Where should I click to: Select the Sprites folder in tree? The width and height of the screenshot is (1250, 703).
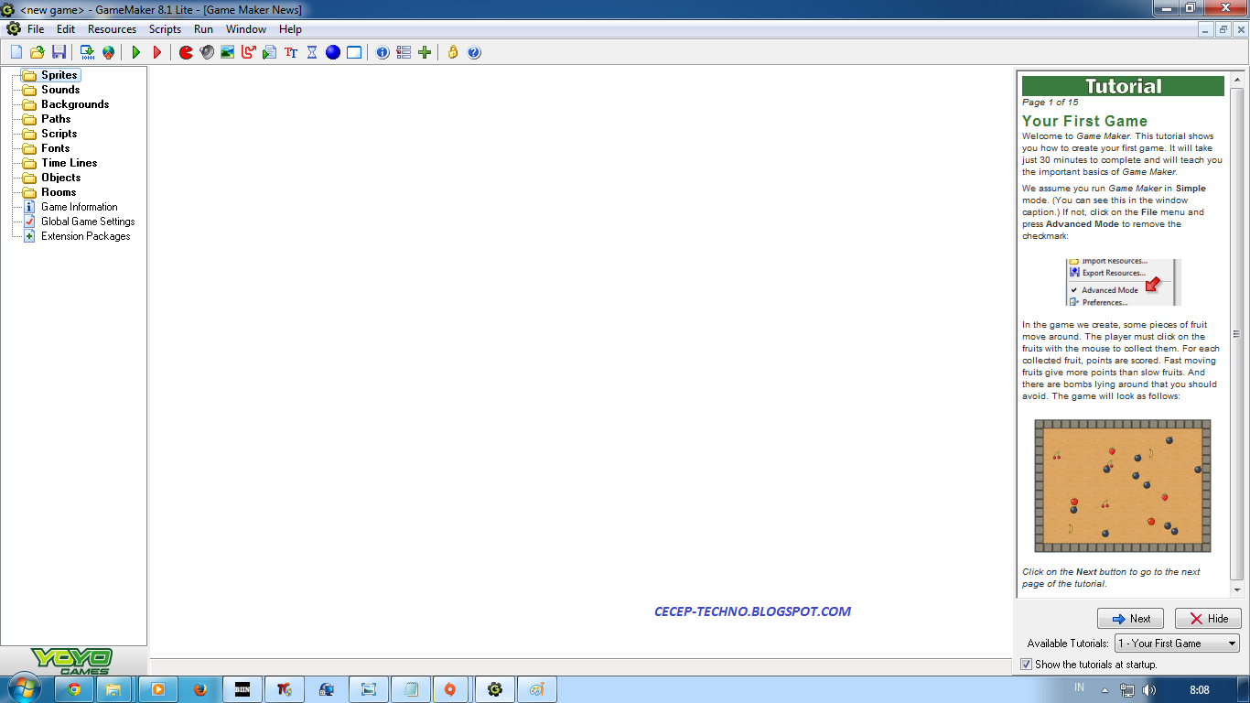point(59,75)
